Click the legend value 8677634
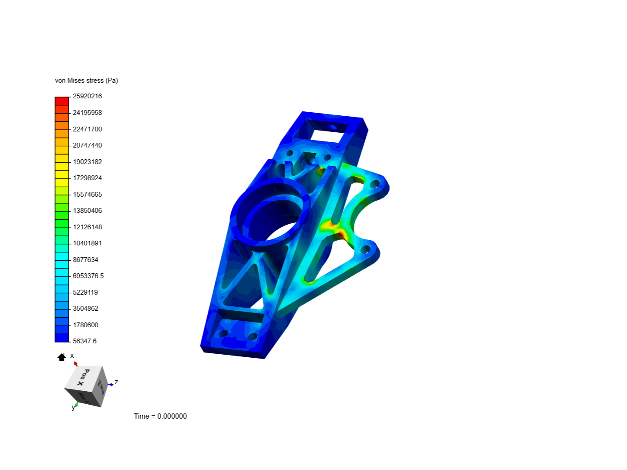 pos(86,259)
